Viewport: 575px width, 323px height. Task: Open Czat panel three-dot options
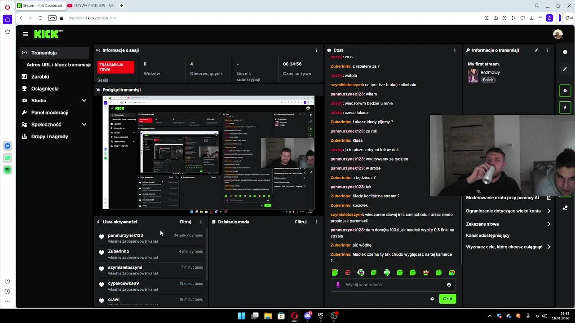tap(455, 50)
